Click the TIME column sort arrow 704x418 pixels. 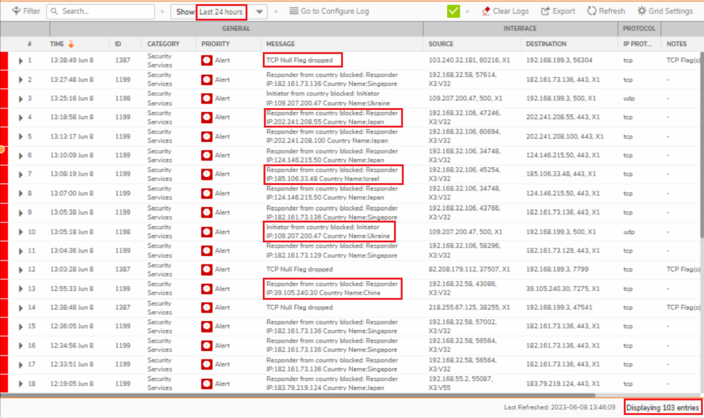tap(71, 44)
